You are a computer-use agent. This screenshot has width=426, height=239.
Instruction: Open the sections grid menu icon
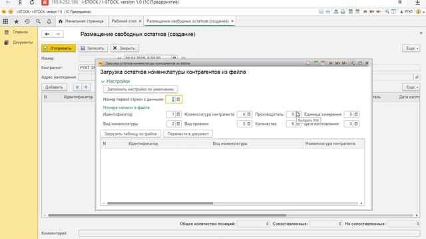[5, 21]
